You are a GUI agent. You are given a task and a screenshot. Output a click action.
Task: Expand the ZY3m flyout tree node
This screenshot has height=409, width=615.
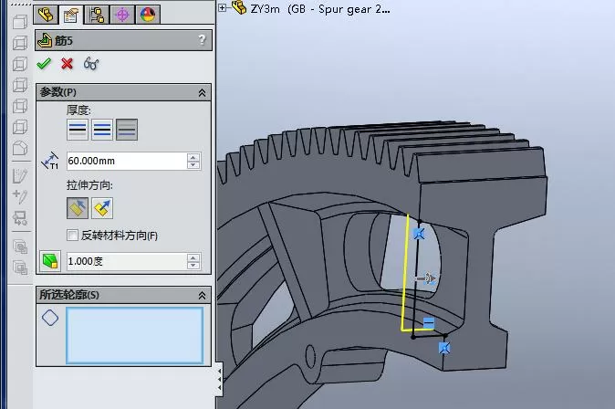coord(222,7)
